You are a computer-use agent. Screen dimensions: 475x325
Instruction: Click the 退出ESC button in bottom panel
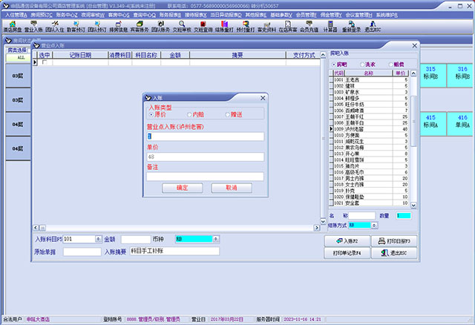397,253
